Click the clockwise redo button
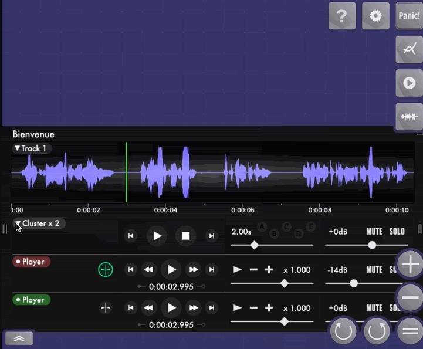 [377, 331]
